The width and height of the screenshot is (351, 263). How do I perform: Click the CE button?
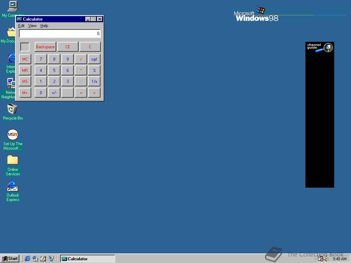tap(68, 47)
